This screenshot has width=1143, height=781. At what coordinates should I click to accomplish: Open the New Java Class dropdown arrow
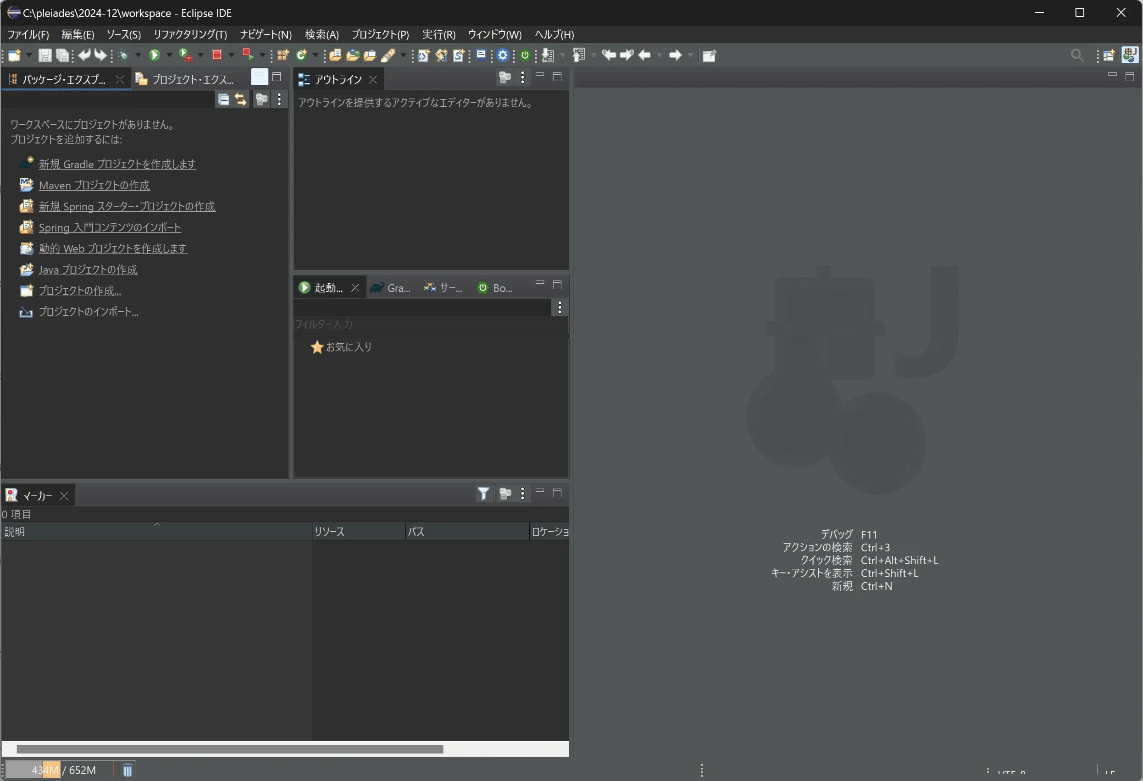(x=315, y=55)
